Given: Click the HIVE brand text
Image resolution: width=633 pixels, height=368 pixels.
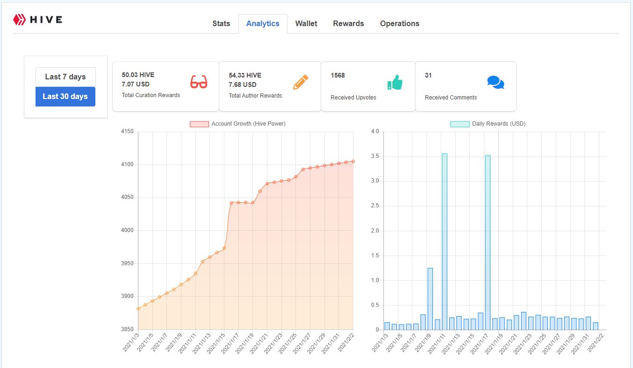Looking at the screenshot, I should tap(46, 20).
